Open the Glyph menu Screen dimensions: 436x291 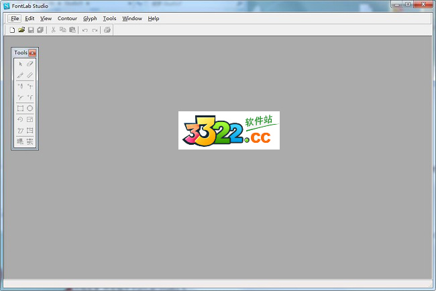tap(90, 19)
